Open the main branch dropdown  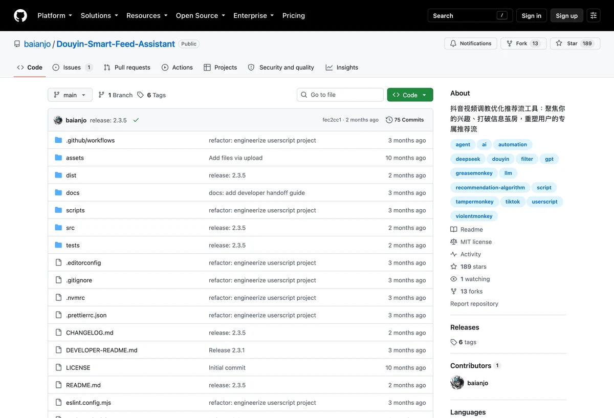tap(70, 95)
